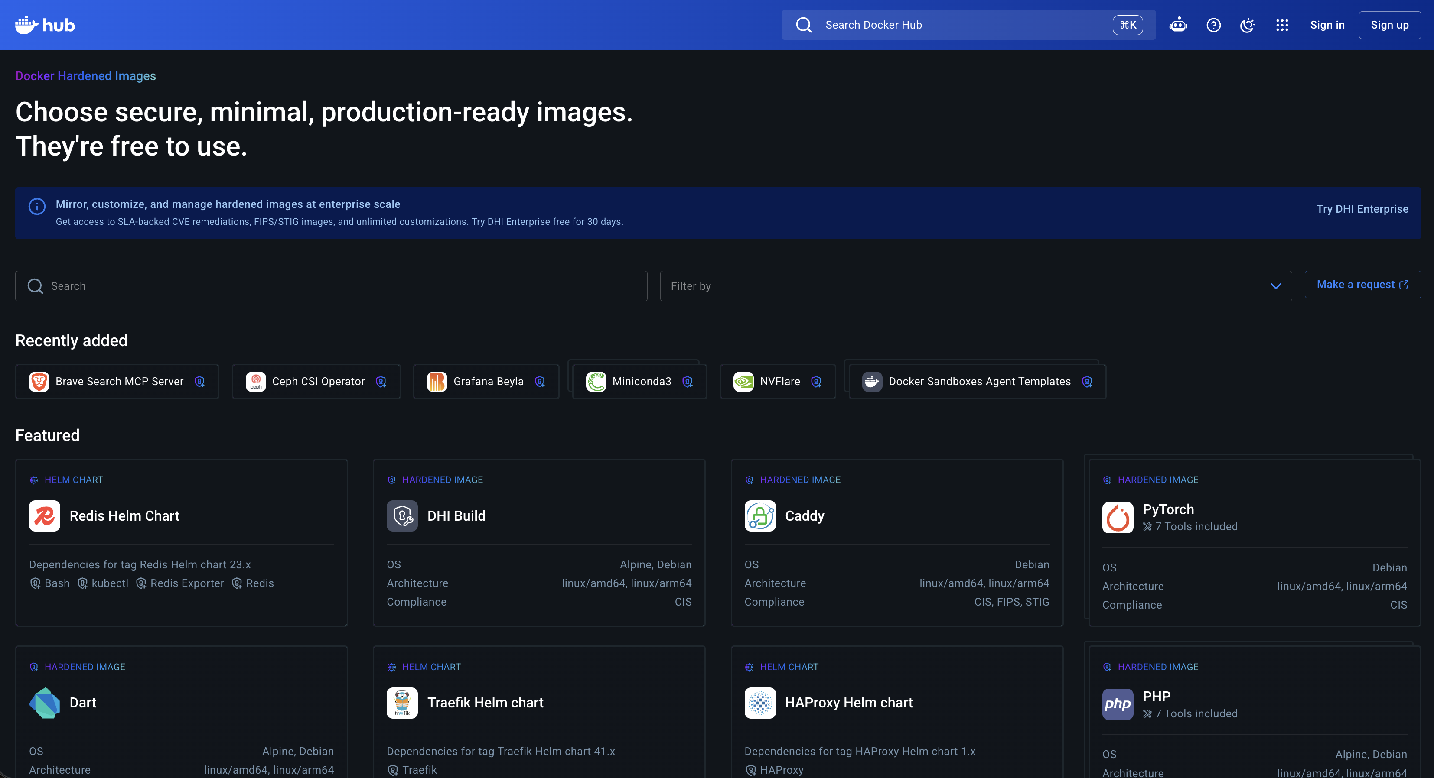The image size is (1434, 778).
Task: Click the Make a request button
Action: pos(1363,285)
